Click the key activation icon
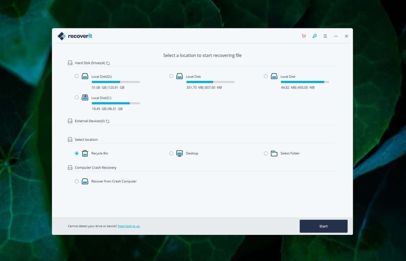 tap(314, 36)
